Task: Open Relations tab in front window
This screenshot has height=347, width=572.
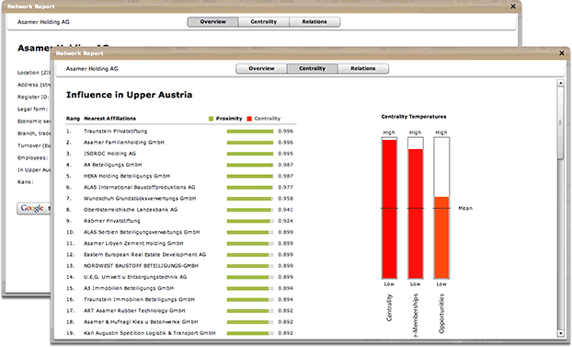Action: pos(363,68)
